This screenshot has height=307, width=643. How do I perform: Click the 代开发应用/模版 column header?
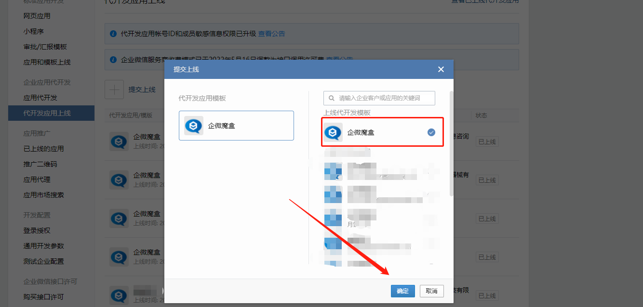pyautogui.click(x=131, y=115)
